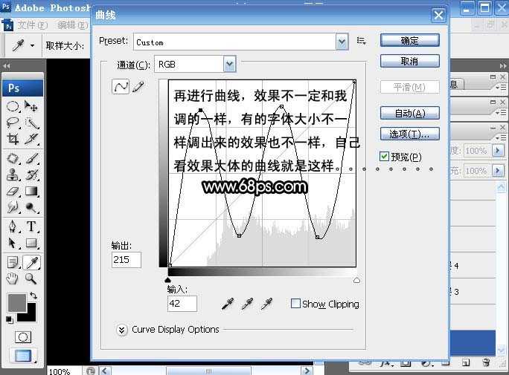The width and height of the screenshot is (509, 375).
Task: Click the 100% zoom field in status bar
Action: click(x=64, y=371)
